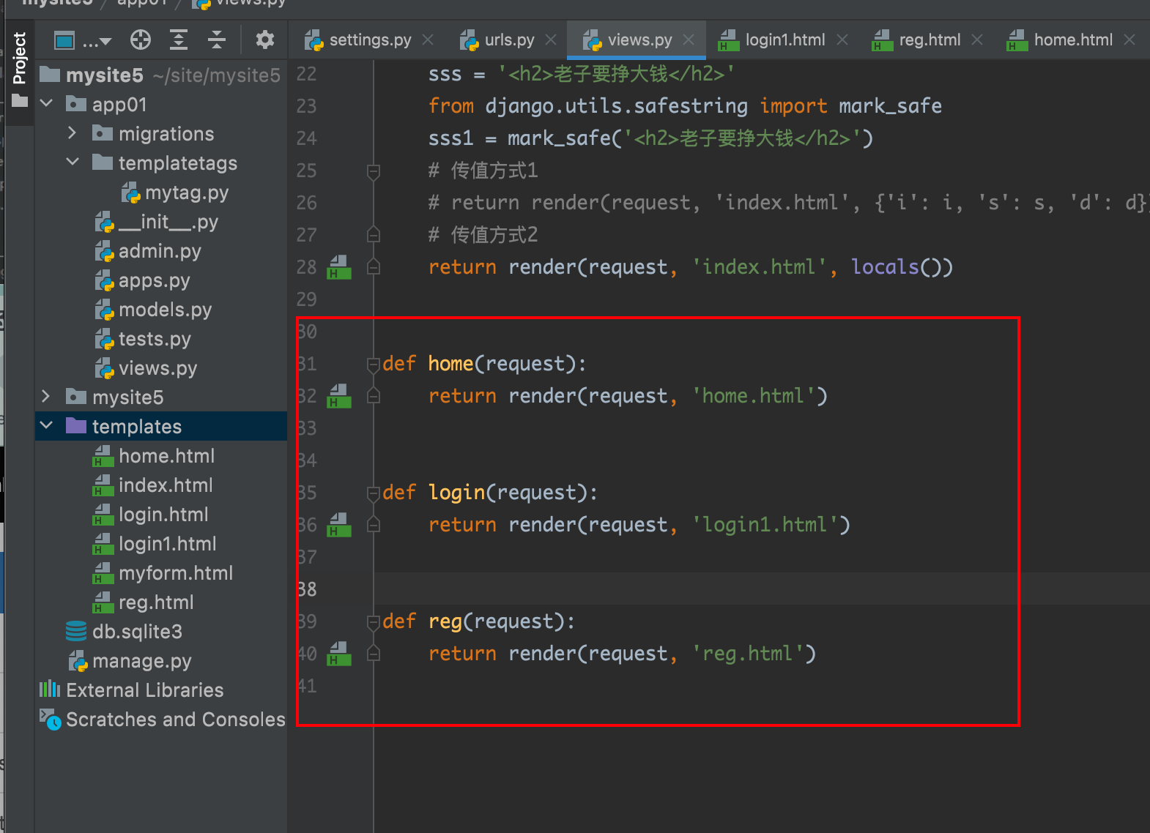
Task: Collapse the app01 folder
Action: pos(46,104)
